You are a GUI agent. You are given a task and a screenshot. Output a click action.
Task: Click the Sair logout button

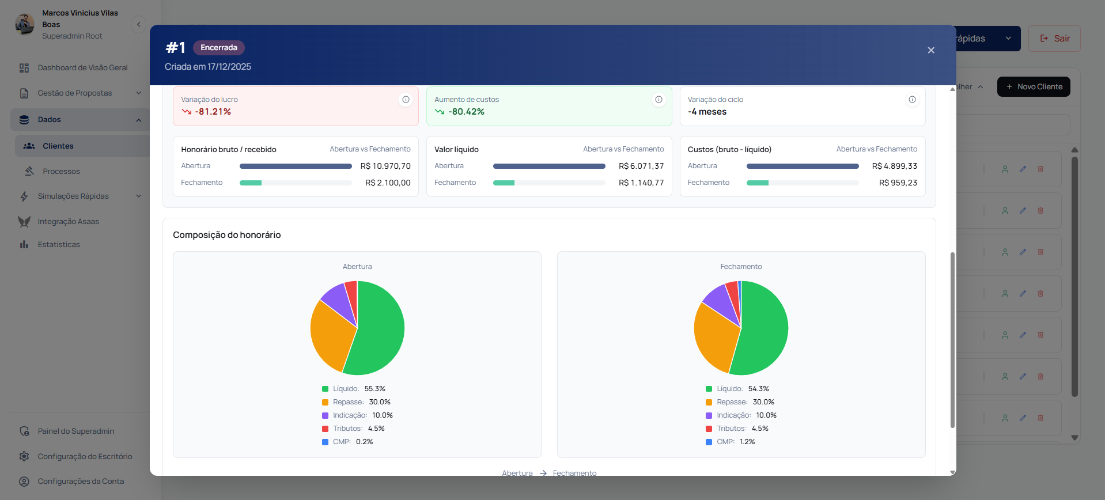pos(1054,39)
